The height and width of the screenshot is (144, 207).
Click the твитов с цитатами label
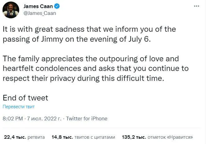click(x=95, y=137)
